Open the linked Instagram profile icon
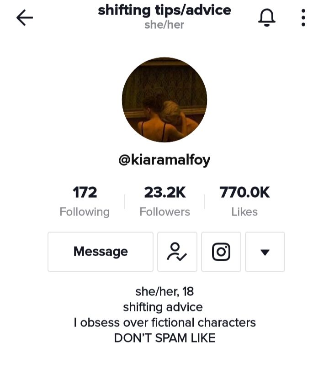The image size is (329, 368). pyautogui.click(x=221, y=252)
